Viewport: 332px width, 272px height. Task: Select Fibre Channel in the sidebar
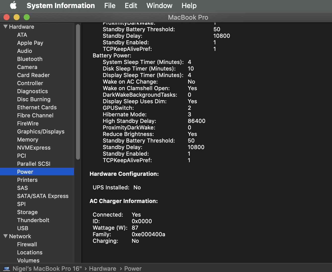click(35, 115)
